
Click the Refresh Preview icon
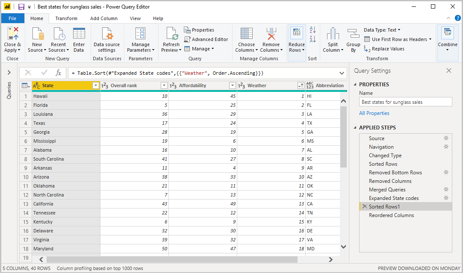[172, 33]
